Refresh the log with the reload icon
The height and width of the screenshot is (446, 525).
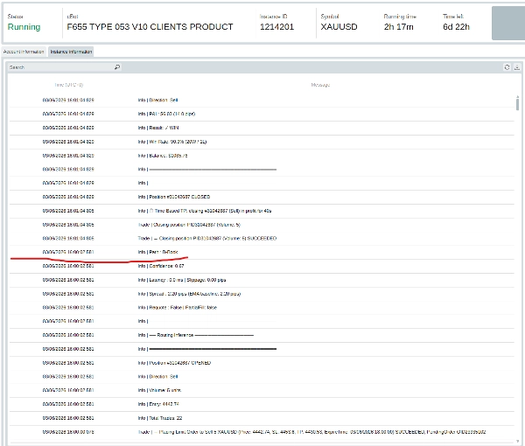pos(507,67)
